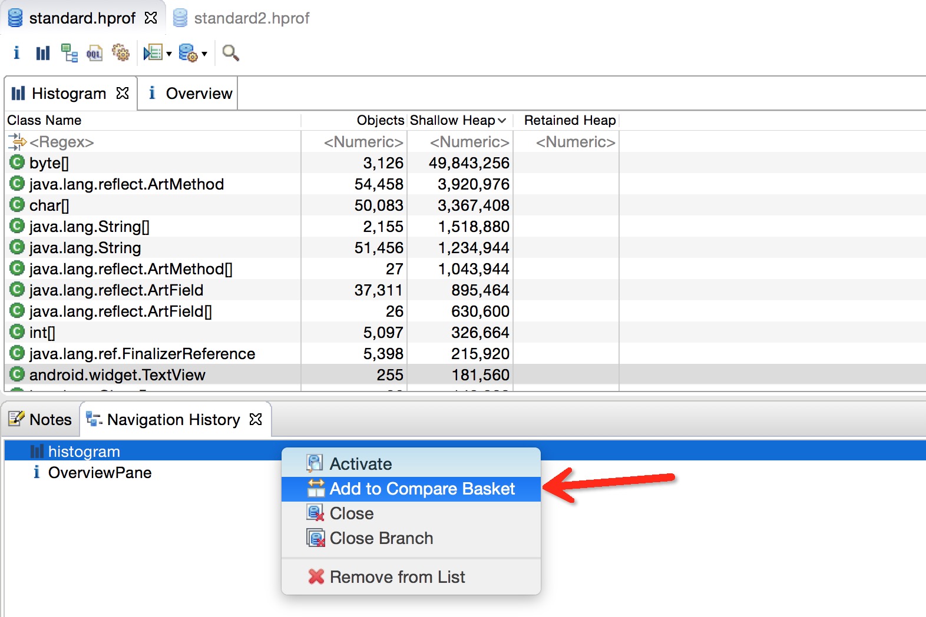Viewport: 926px width, 617px height.
Task: Click the run expert reports icon
Action: 153,53
